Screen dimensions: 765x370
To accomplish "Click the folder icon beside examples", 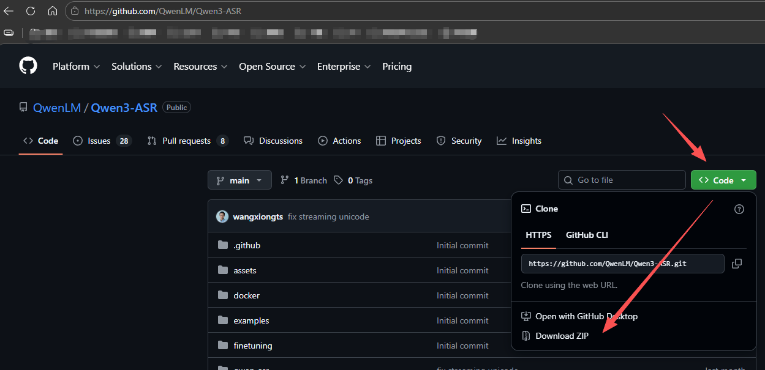I will coord(222,320).
